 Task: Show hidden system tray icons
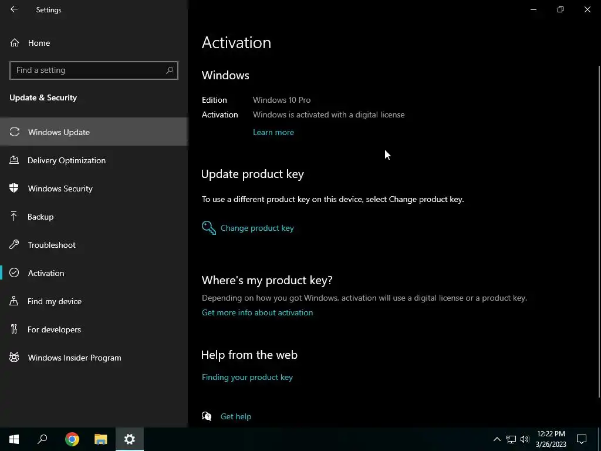point(497,439)
